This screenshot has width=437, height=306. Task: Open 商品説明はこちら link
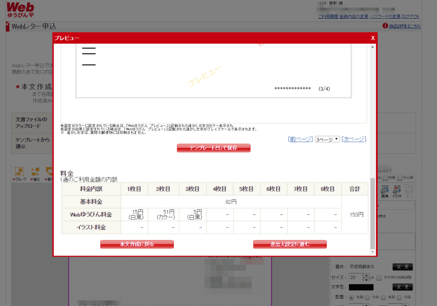click(x=405, y=26)
